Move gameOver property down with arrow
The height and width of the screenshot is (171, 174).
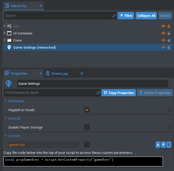[x=163, y=145]
